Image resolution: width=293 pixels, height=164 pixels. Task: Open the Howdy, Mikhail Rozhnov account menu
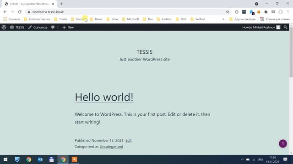(261, 27)
